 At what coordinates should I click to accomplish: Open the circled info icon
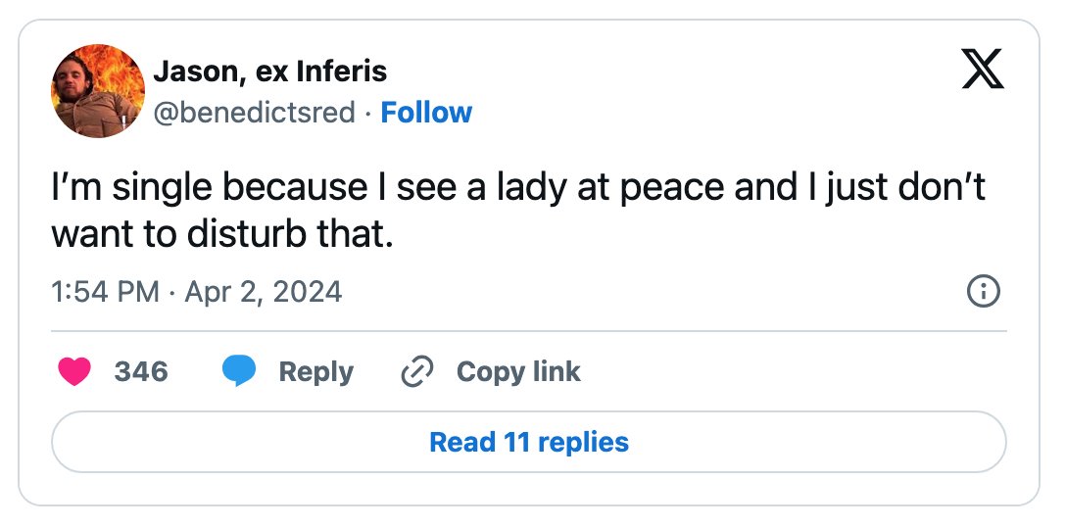[x=983, y=293]
